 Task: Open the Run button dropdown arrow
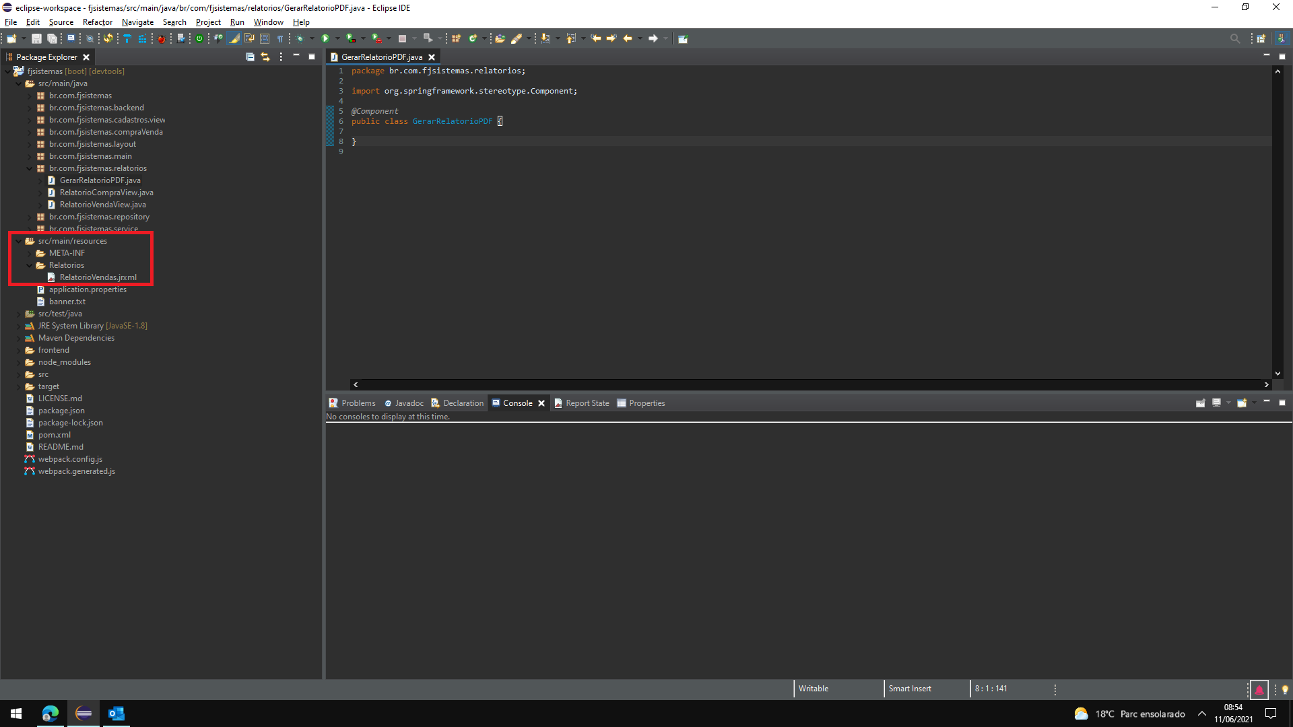(337, 39)
